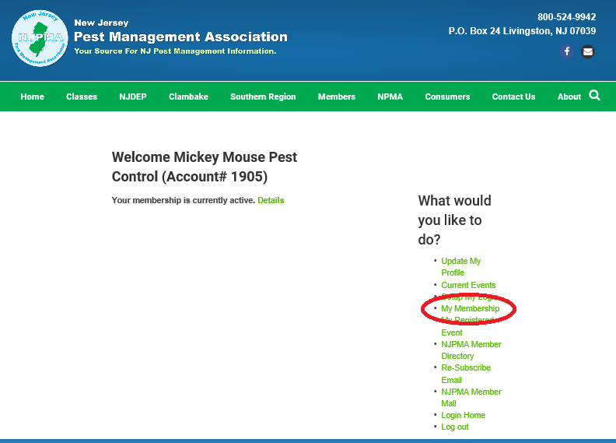
Task: Open Update My Profile link
Action: [x=460, y=267]
